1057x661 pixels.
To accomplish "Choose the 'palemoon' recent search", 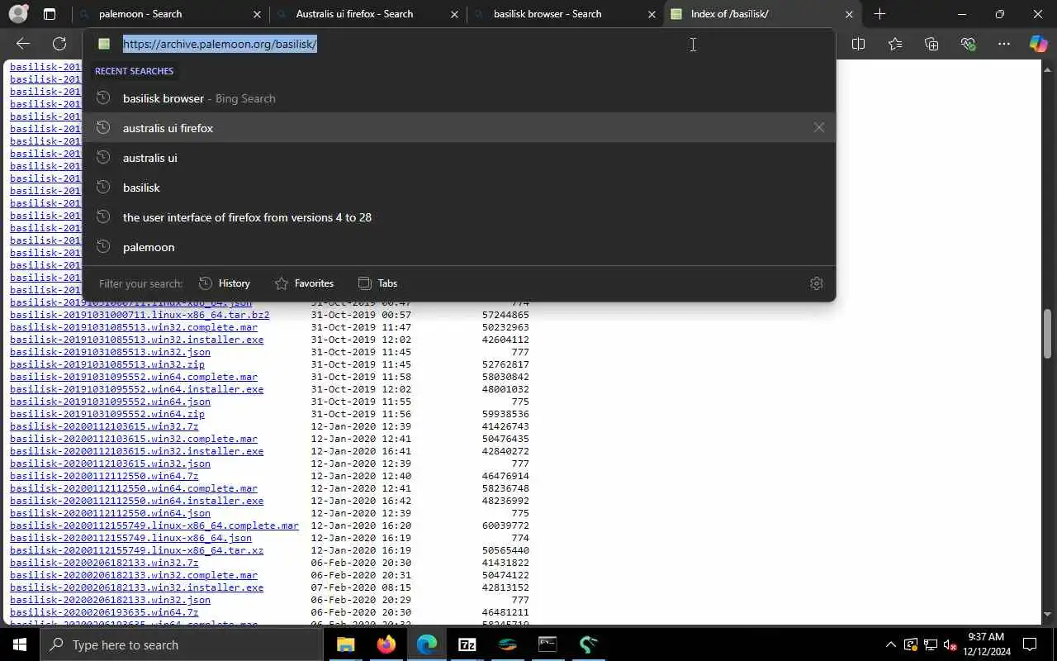I will pyautogui.click(x=459, y=247).
